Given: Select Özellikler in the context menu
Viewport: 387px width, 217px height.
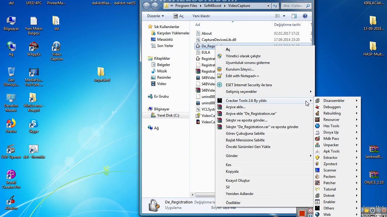Looking at the screenshot, I should point(233,203).
